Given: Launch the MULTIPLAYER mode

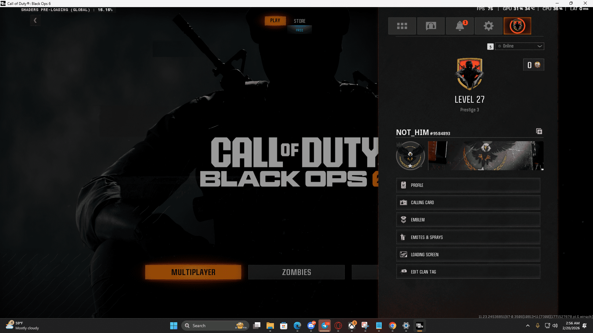Looking at the screenshot, I should click(x=193, y=272).
